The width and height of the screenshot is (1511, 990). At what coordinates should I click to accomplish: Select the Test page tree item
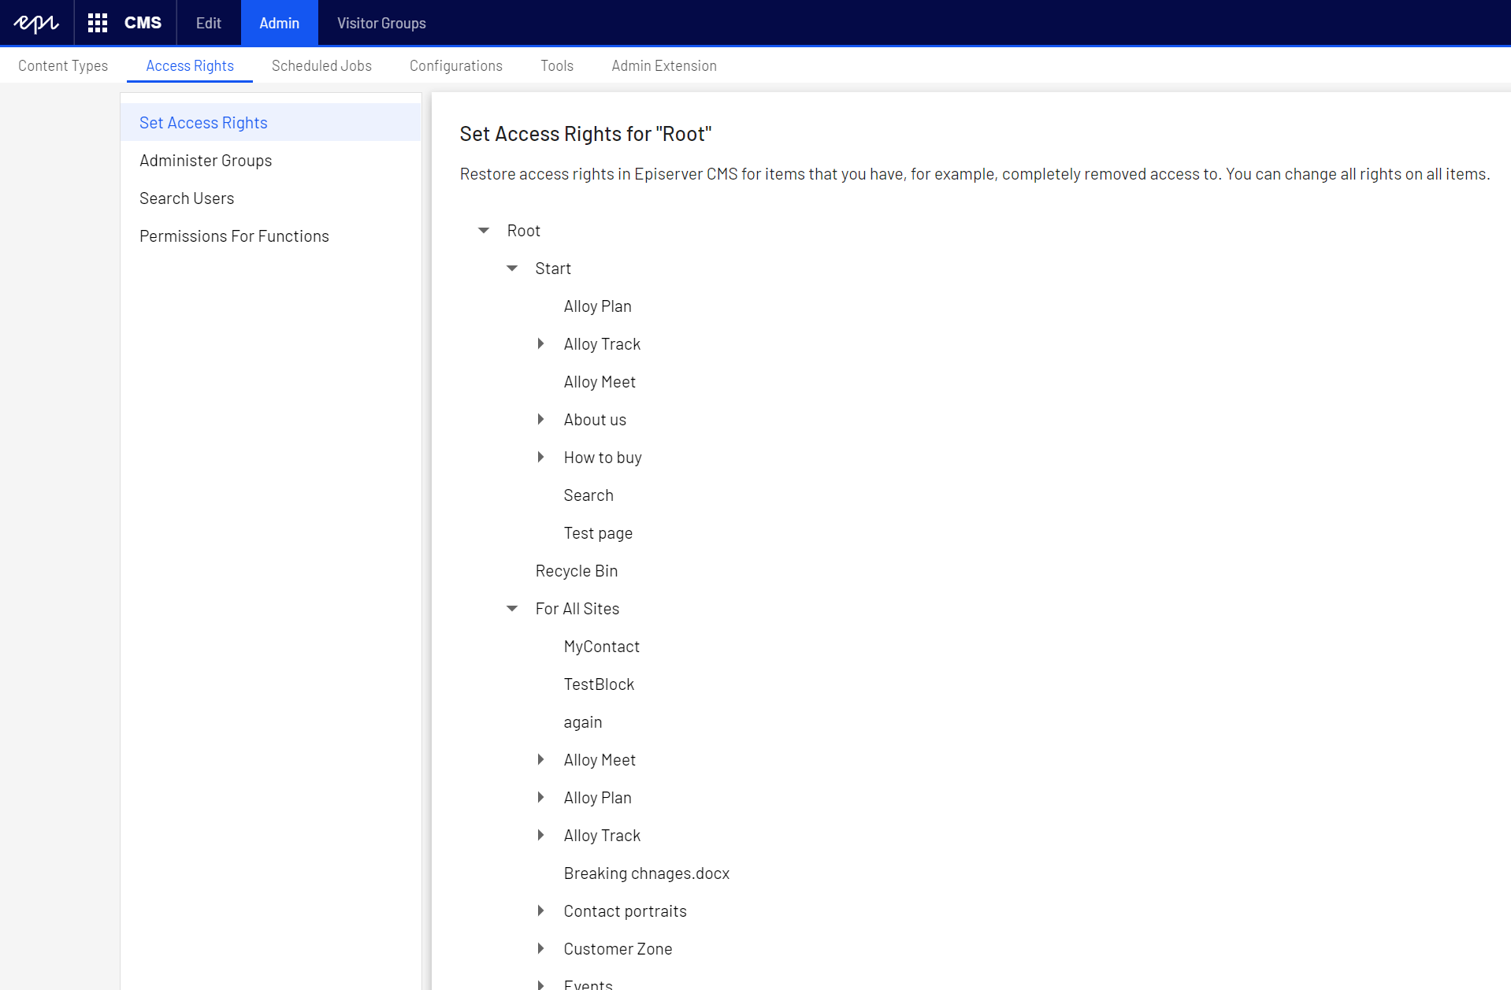(x=598, y=533)
